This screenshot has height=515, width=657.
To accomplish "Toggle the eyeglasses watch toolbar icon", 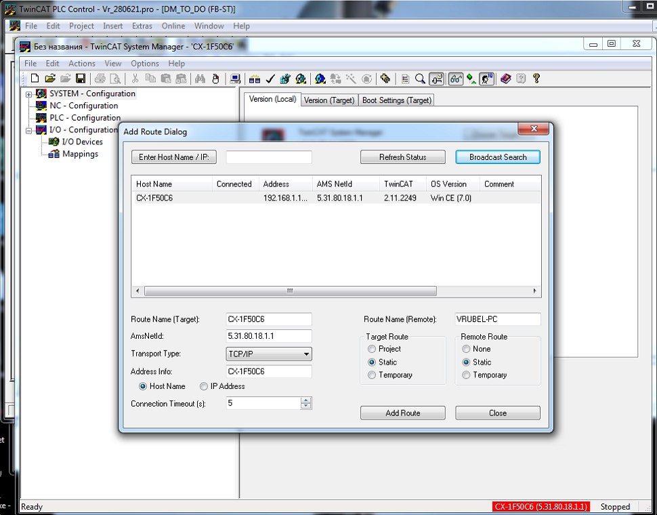I will (455, 79).
